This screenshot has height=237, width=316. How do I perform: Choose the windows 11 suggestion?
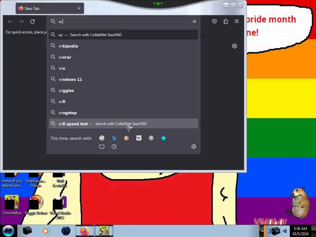[123, 79]
